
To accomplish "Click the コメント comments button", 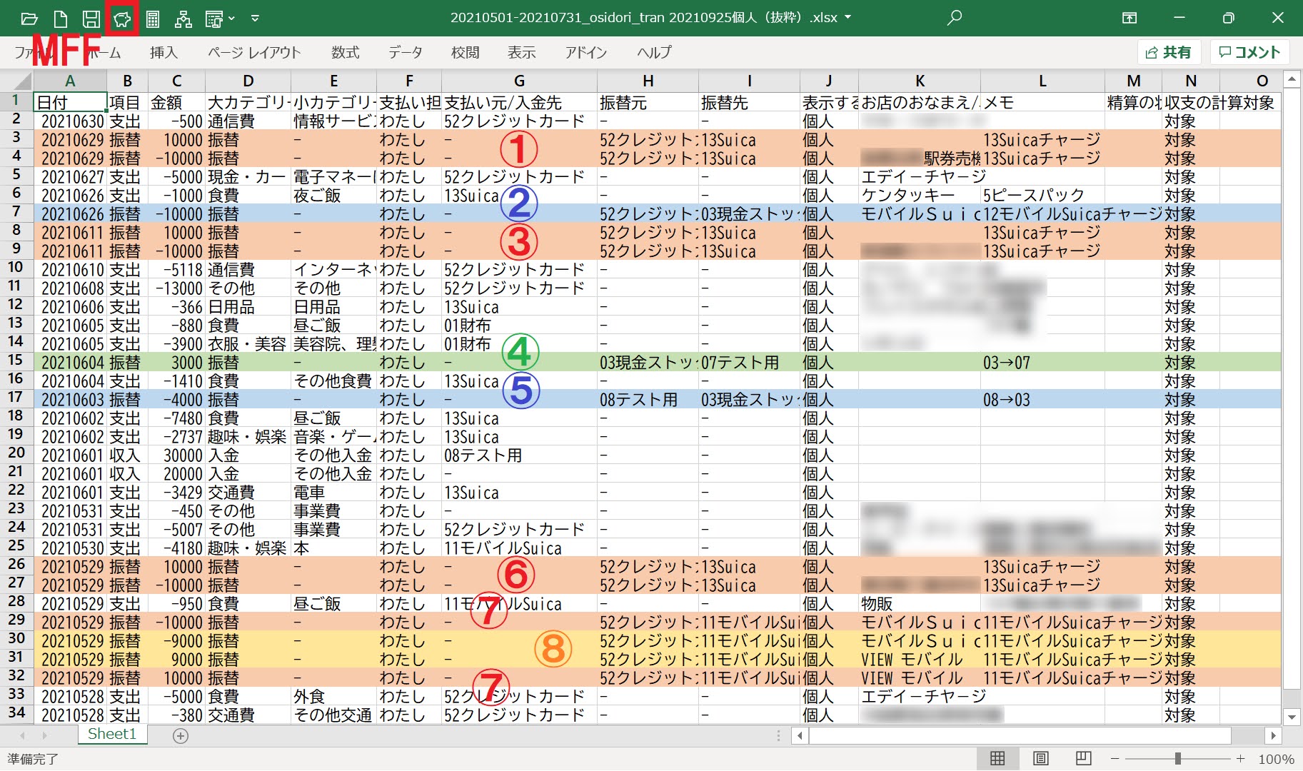I will 1249,52.
